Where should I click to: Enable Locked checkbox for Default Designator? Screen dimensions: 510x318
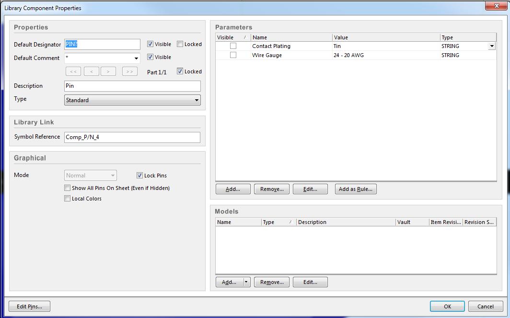[180, 44]
